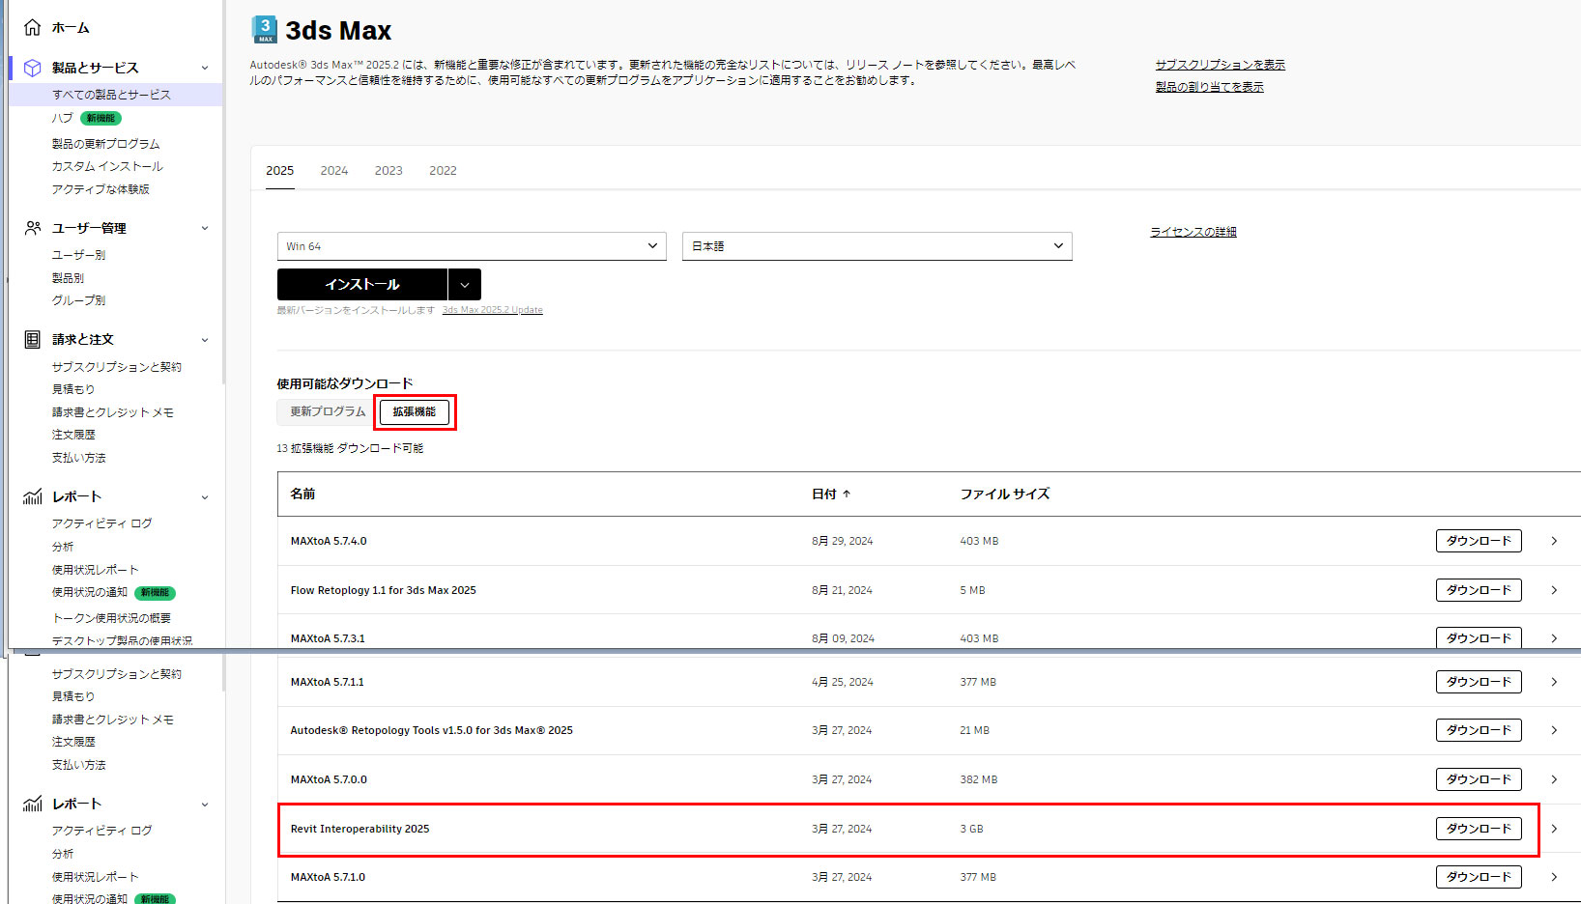1581x904 pixels.
Task: Open upper 支払い方法 sidebar item
Action: (78, 458)
